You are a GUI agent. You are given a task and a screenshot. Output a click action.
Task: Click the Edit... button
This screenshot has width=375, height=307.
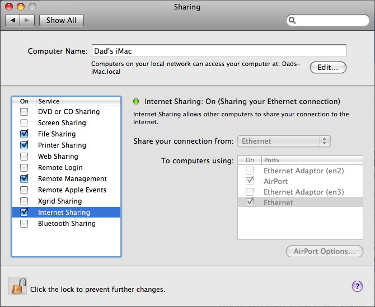point(328,67)
